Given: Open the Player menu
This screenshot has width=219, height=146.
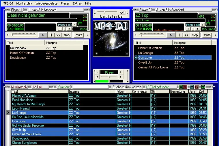Looking at the screenshot, I should pyautogui.click(x=65, y=3).
